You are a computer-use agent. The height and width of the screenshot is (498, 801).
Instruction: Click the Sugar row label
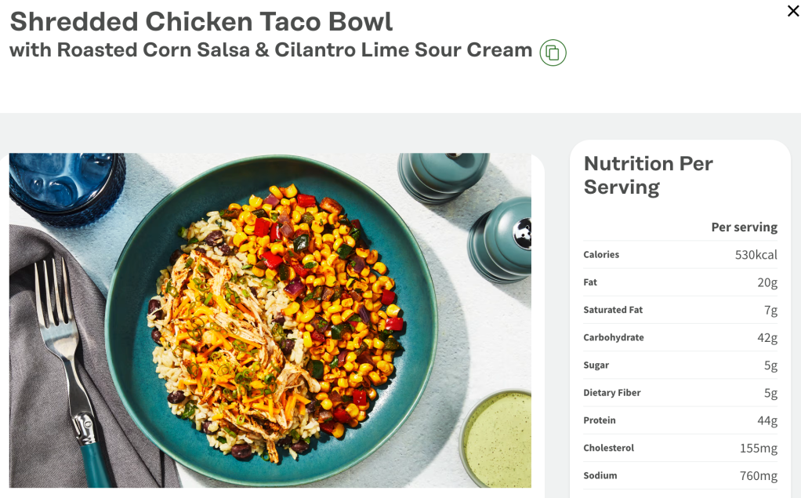pos(596,365)
